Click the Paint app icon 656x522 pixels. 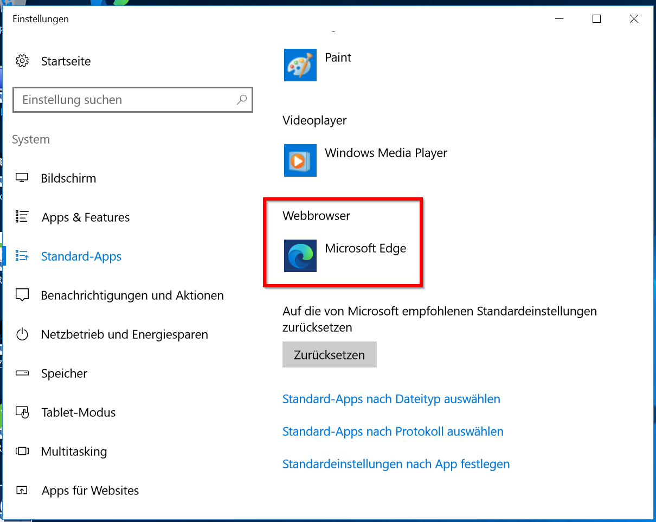300,65
